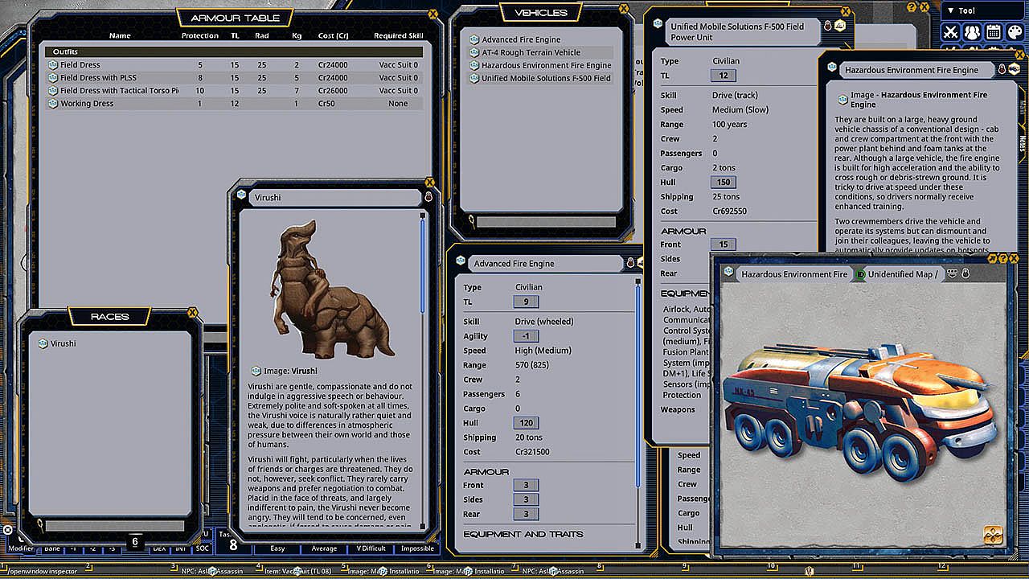Click the Virushi window's link drag icon
Screen dimensions: 1029x579
tap(242, 195)
